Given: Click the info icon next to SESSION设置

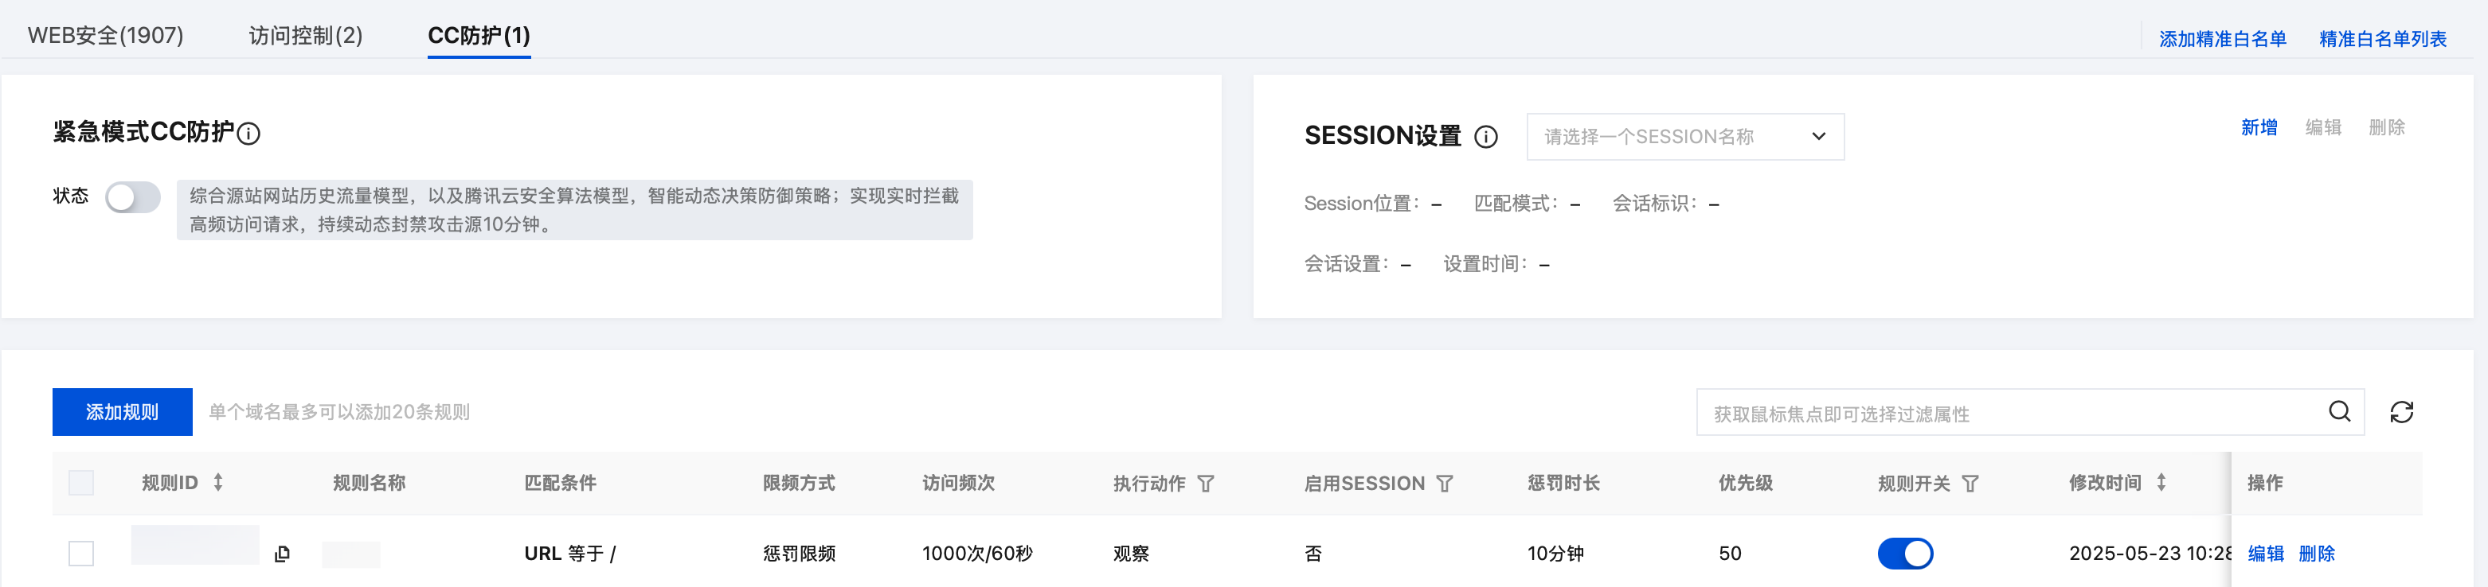Looking at the screenshot, I should [1485, 137].
